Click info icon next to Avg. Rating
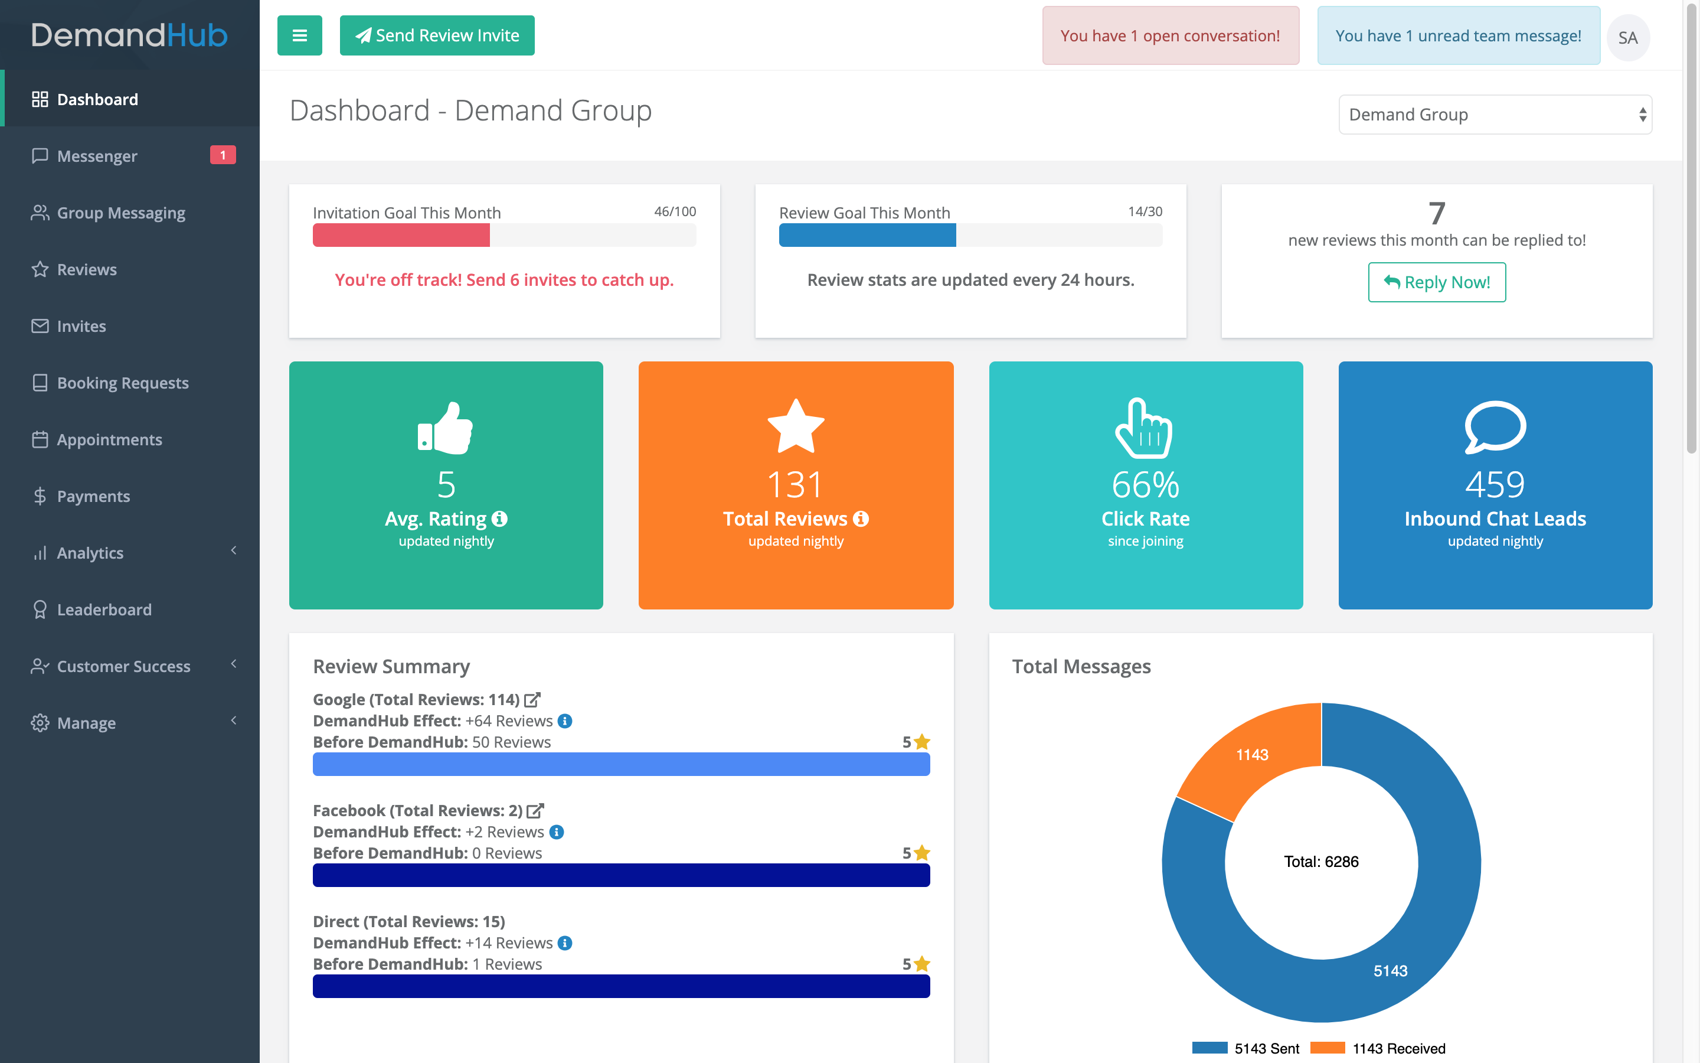1700x1063 pixels. pyautogui.click(x=499, y=519)
